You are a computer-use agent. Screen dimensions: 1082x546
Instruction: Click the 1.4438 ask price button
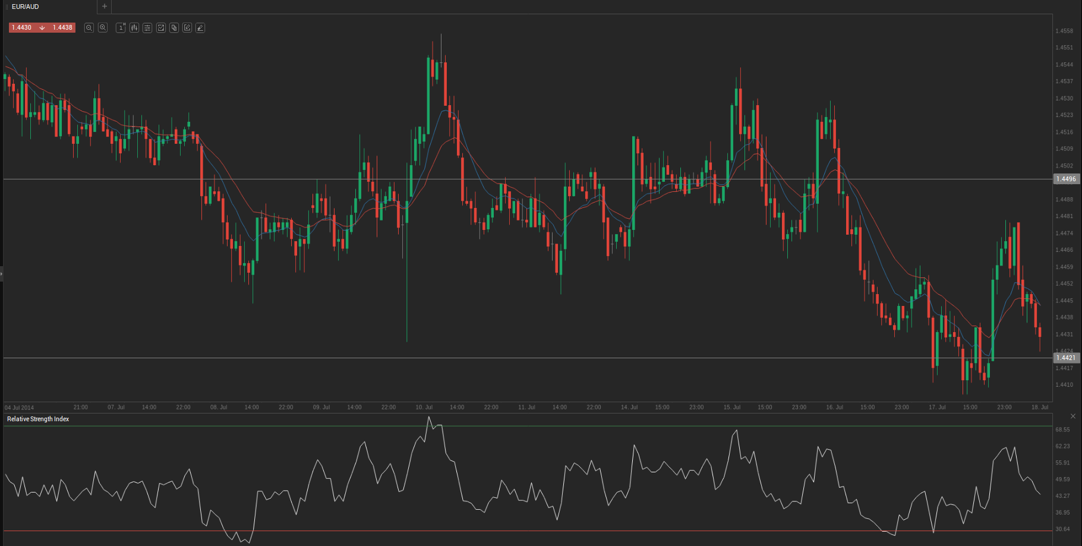click(x=62, y=28)
